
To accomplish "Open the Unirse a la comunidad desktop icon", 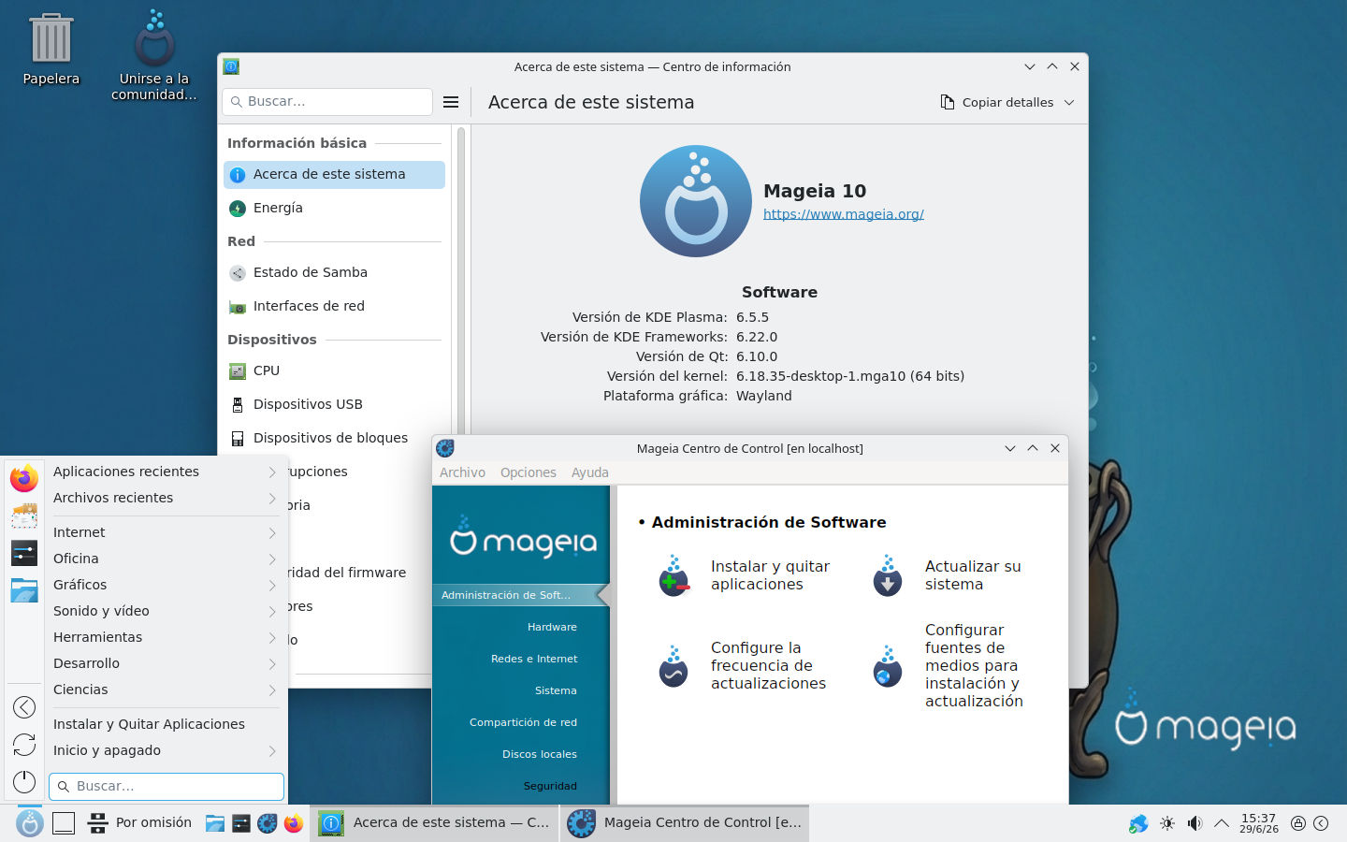I will pos(154,56).
